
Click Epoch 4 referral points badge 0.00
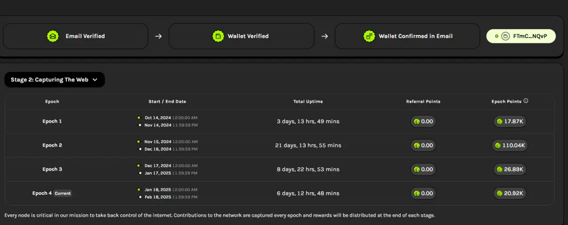coord(423,193)
